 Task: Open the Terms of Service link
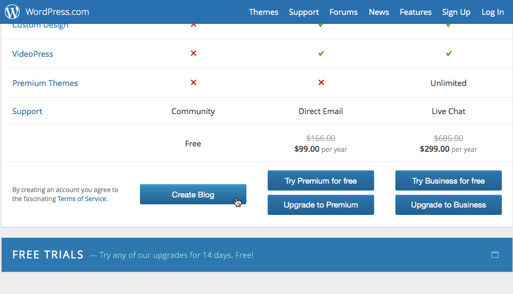(x=82, y=198)
